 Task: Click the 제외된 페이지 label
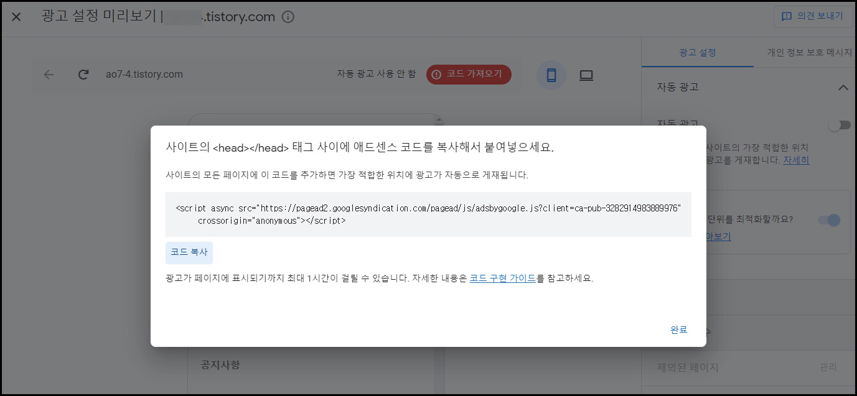[688, 367]
